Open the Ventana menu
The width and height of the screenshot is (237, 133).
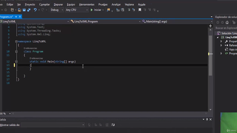129,4
